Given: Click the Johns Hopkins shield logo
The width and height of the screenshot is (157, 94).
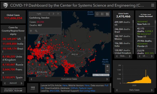Looking at the screenshot, I should click(6, 5).
